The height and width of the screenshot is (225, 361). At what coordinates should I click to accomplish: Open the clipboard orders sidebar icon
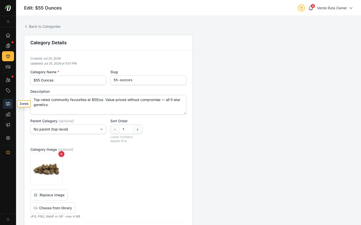(x=8, y=46)
